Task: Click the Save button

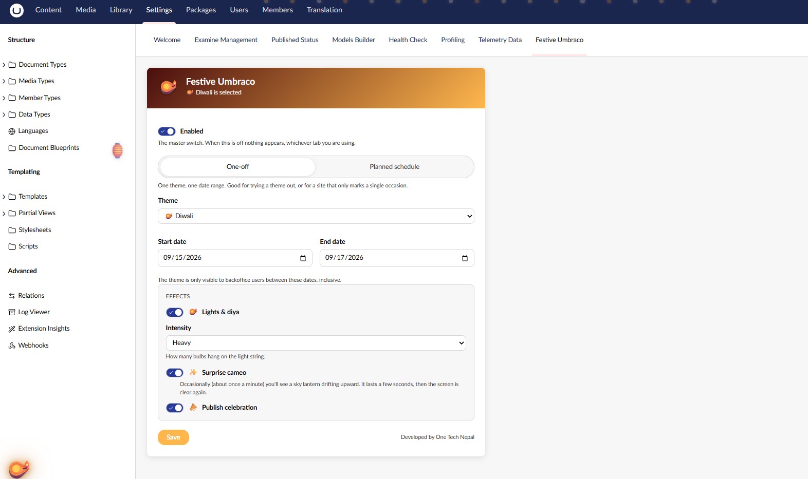Action: click(173, 437)
